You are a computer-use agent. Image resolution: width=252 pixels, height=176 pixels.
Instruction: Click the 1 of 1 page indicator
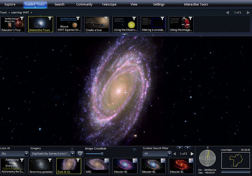(238, 12)
